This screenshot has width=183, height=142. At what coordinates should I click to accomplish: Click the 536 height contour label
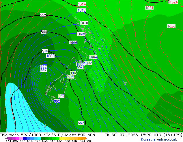tap(45, 51)
